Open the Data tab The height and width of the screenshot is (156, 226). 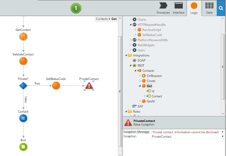[209, 8]
